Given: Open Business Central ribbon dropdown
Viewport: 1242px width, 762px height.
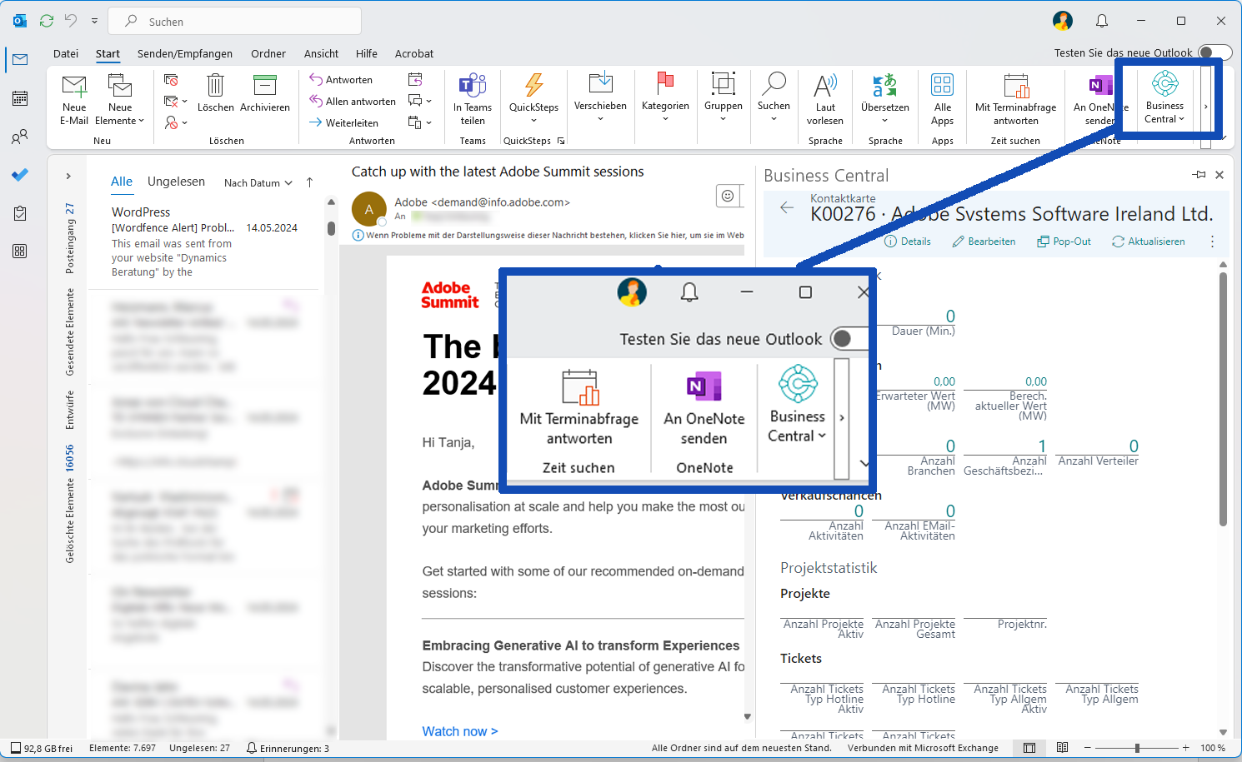Looking at the screenshot, I should (1164, 100).
